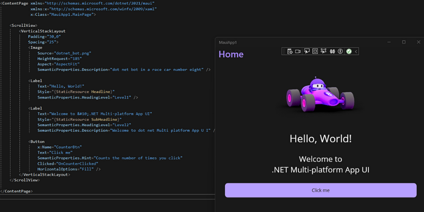Image resolution: width=424 pixels, height=212 pixels.
Task: Click the opening ContentPage tag in code
Action: [14, 3]
